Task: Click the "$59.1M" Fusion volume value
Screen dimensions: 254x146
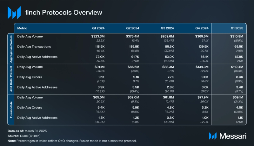Action: click(x=238, y=97)
